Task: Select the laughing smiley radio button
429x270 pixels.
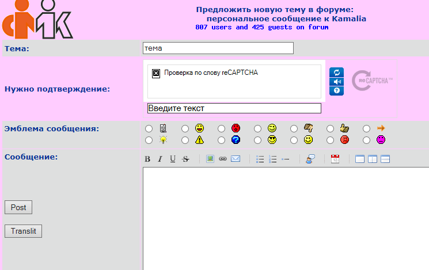Action: [x=185, y=128]
